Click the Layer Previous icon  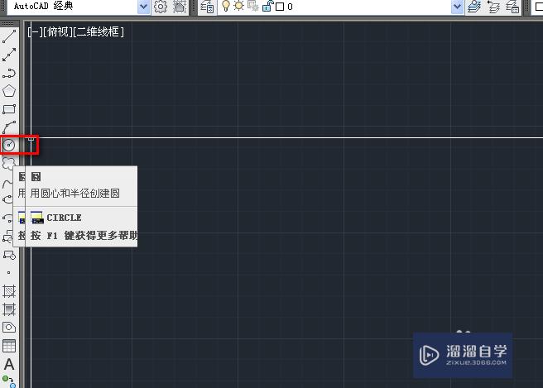[x=493, y=7]
